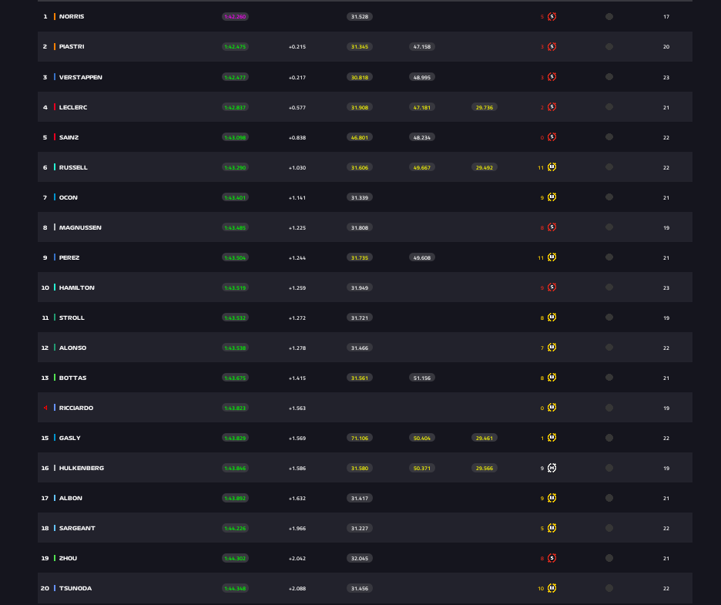721x605 pixels.
Task: Click Gasly's sector one time 71.106
Action: (359, 438)
